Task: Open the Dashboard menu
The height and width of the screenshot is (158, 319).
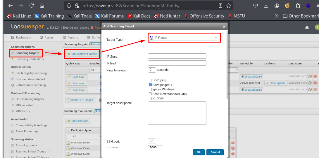Action: coord(21,38)
